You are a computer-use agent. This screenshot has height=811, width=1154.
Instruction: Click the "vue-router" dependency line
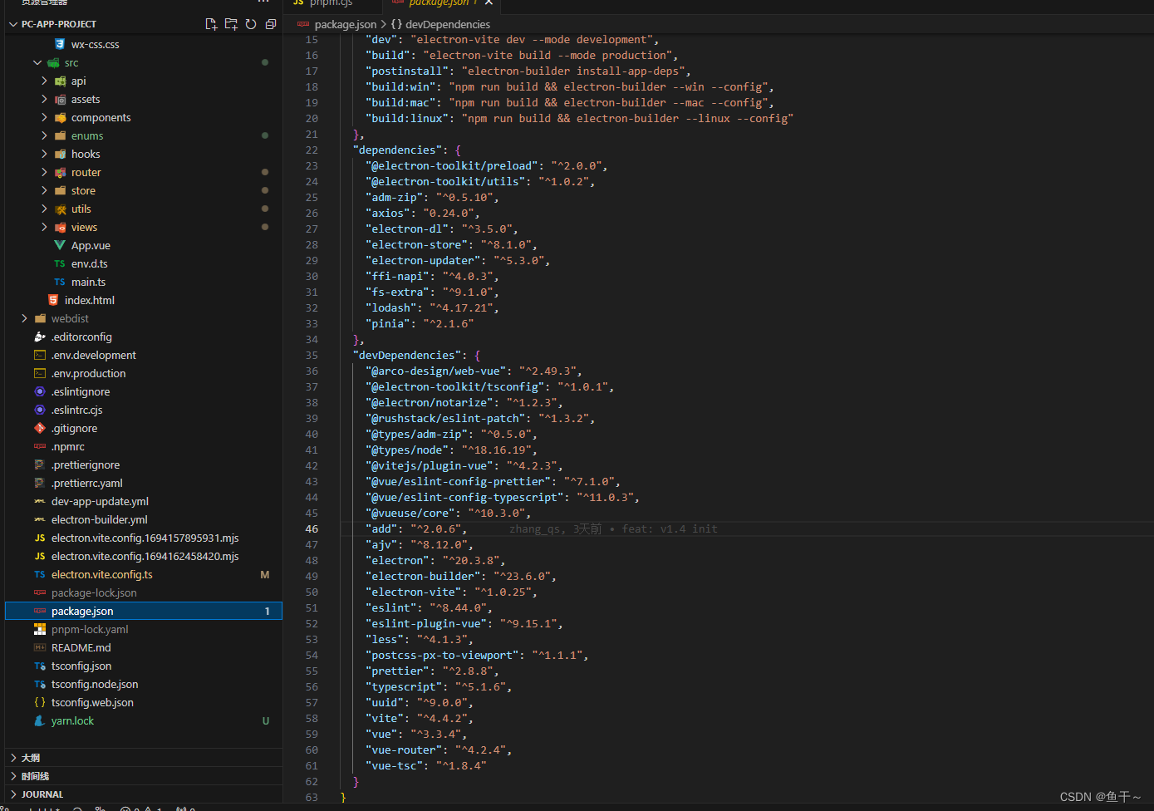[439, 750]
